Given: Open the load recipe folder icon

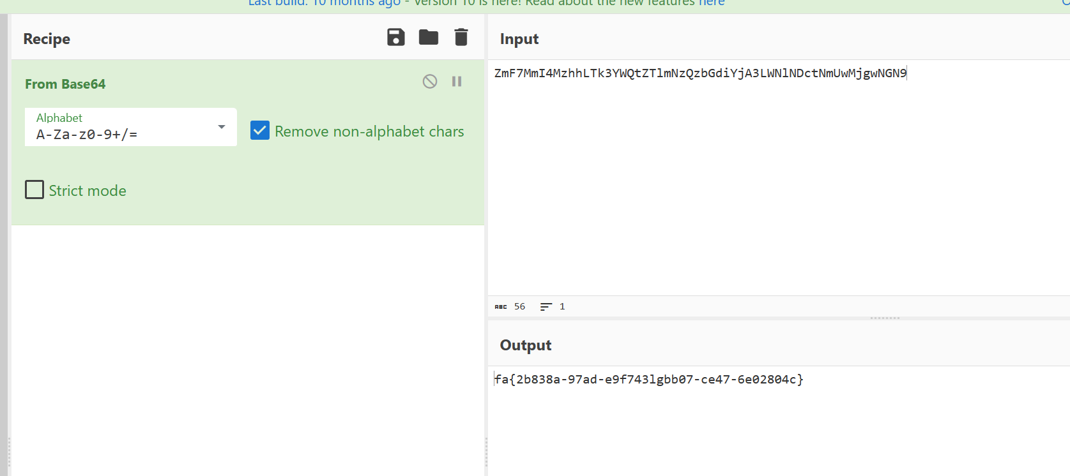Looking at the screenshot, I should (x=429, y=38).
